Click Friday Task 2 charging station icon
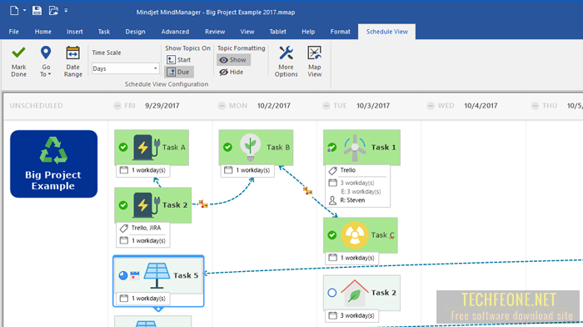The width and height of the screenshot is (583, 327). (146, 205)
